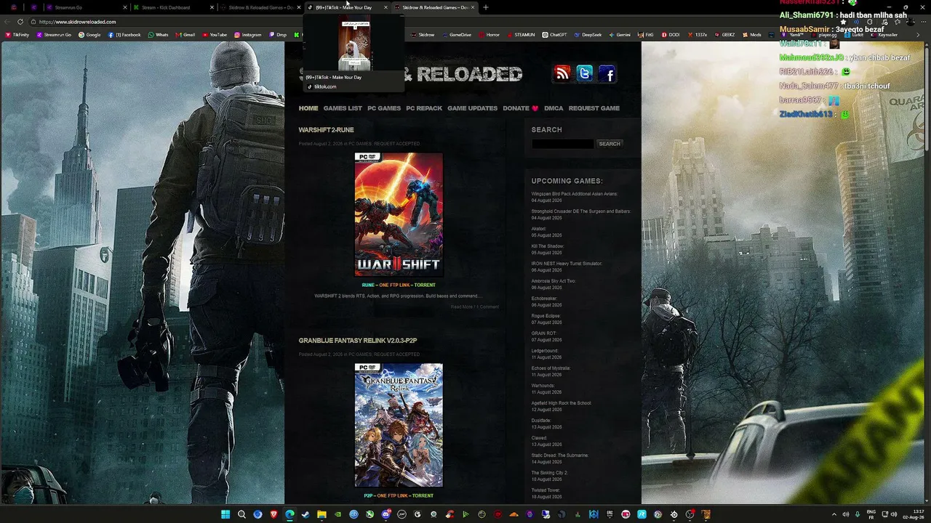Open the Twitter social icon
This screenshot has height=523, width=931.
point(584,73)
